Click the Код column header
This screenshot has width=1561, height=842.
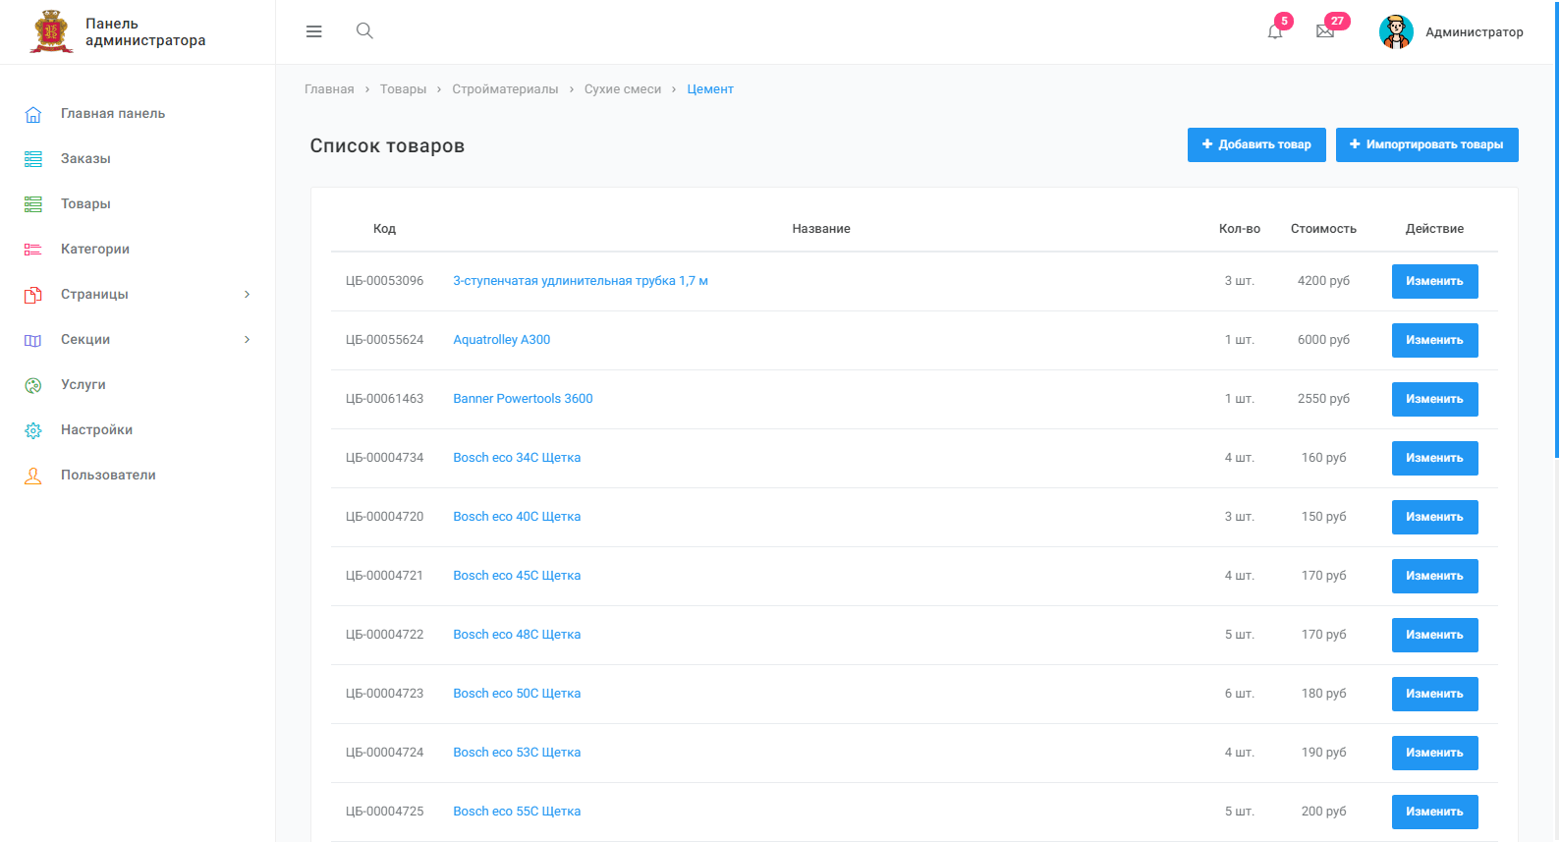click(384, 229)
